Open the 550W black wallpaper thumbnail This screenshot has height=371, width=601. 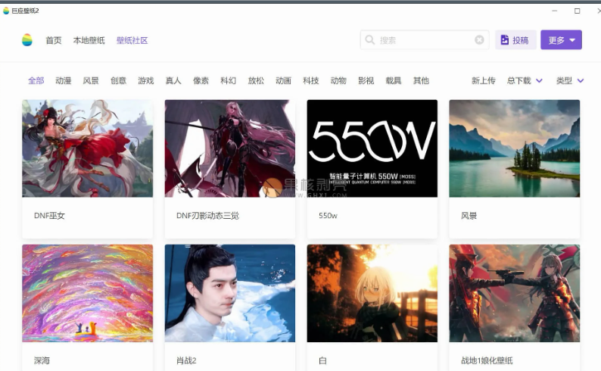click(372, 148)
